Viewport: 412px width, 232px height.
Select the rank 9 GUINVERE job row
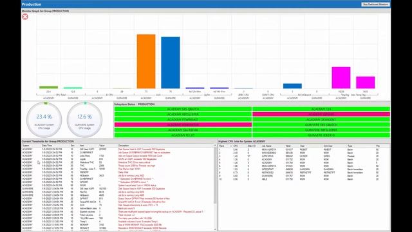pyautogui.click(x=304, y=176)
